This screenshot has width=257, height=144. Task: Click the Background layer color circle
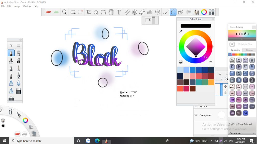coord(221,115)
